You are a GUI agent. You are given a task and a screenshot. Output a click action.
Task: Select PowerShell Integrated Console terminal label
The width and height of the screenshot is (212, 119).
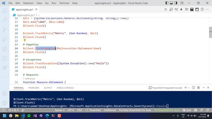(x=165, y=88)
